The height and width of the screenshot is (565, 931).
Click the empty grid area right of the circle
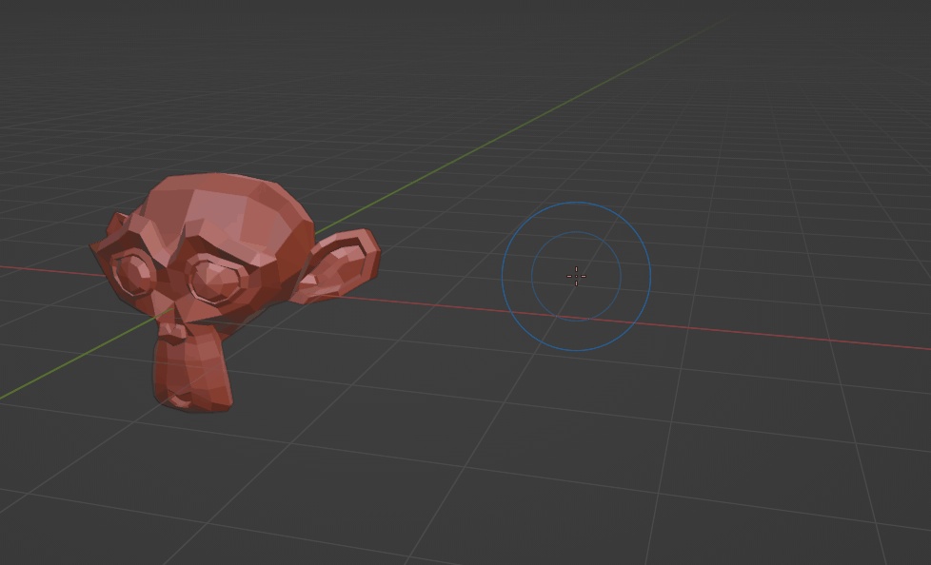coord(762,238)
